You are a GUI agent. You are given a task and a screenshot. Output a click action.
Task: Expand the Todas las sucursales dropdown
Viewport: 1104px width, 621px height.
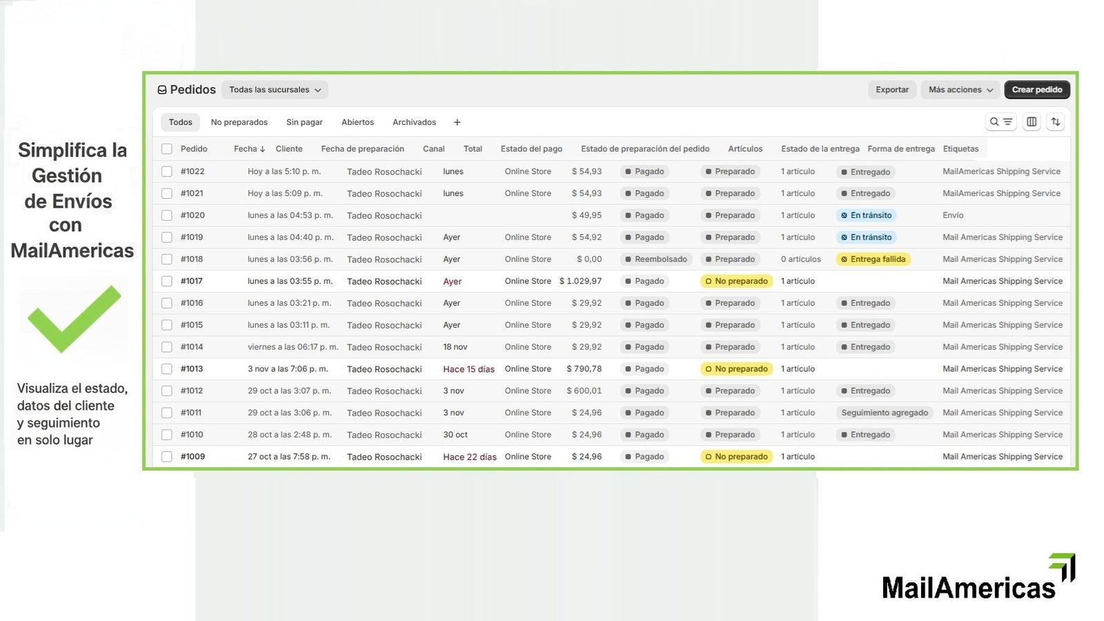(x=275, y=90)
